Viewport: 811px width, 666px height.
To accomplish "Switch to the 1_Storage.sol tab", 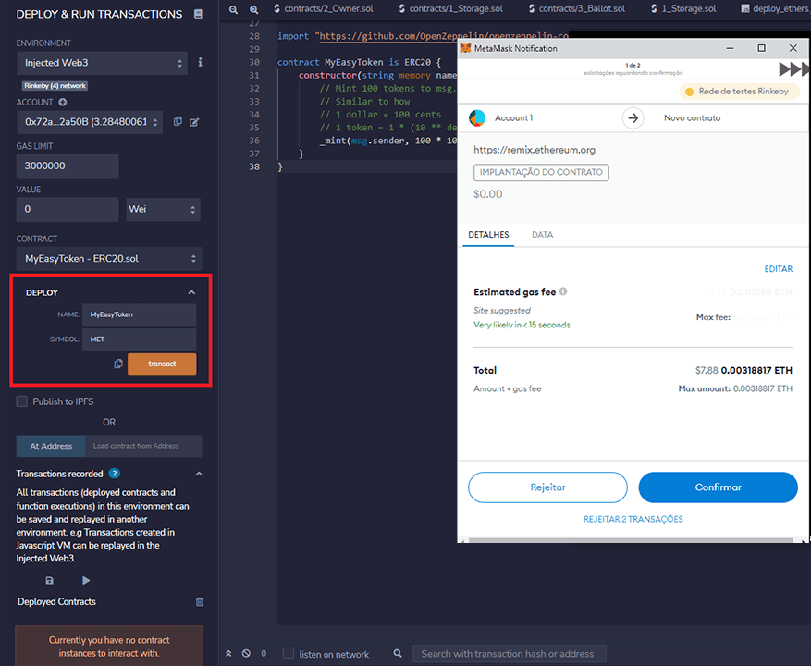I will 683,8.
